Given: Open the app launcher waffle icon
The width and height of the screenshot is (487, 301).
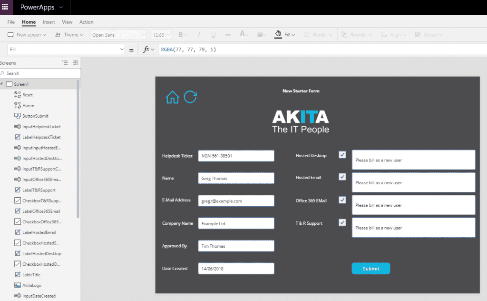Looking at the screenshot, I should pyautogui.click(x=5, y=7).
